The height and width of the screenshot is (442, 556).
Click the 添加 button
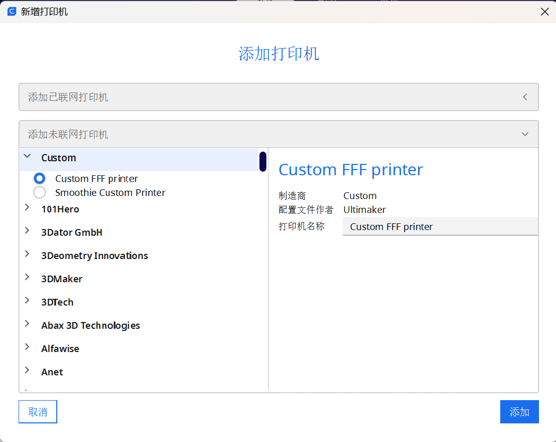pos(519,412)
